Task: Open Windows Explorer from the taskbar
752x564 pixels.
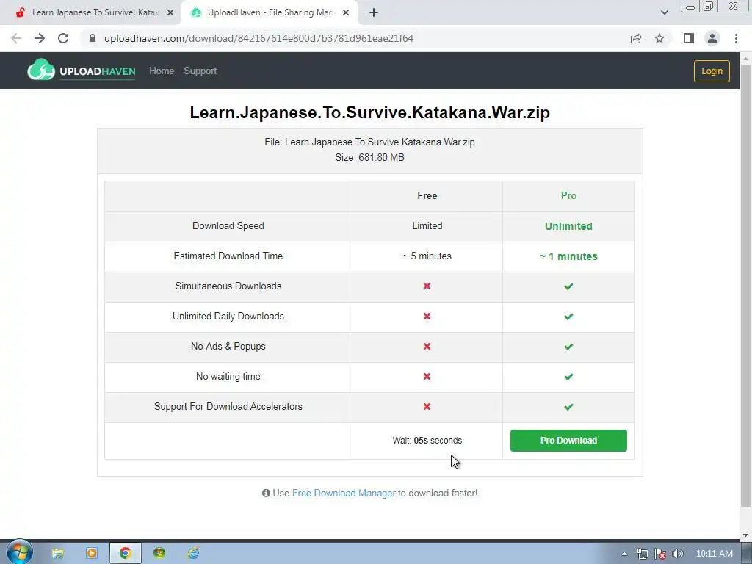Action: click(57, 553)
